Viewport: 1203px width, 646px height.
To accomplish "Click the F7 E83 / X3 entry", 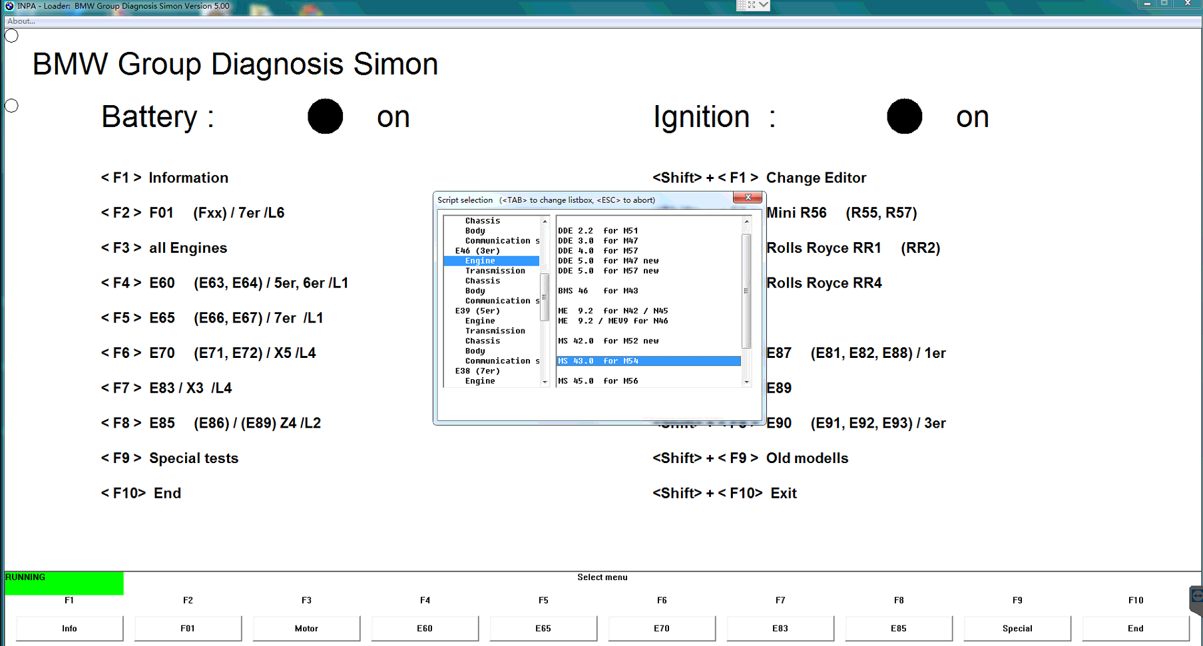I will [x=166, y=388].
